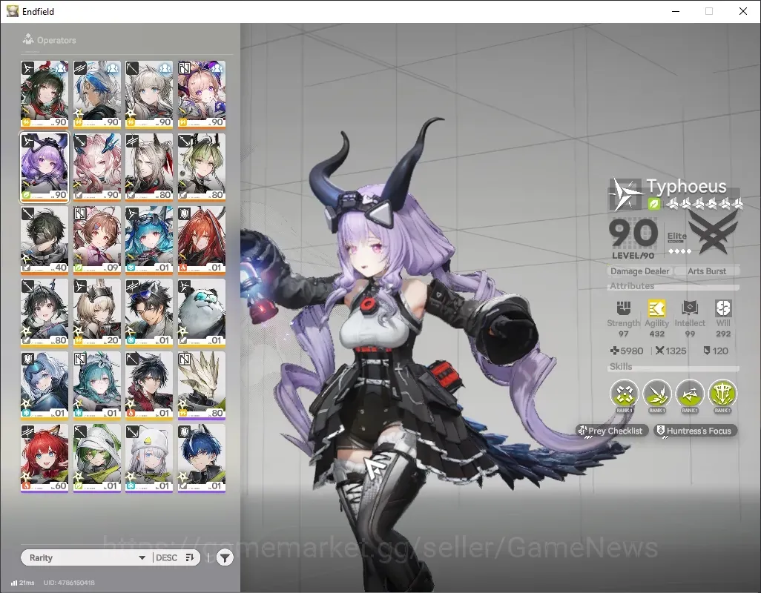Select the Damage Dealer role tag
The height and width of the screenshot is (593, 761).
click(639, 271)
